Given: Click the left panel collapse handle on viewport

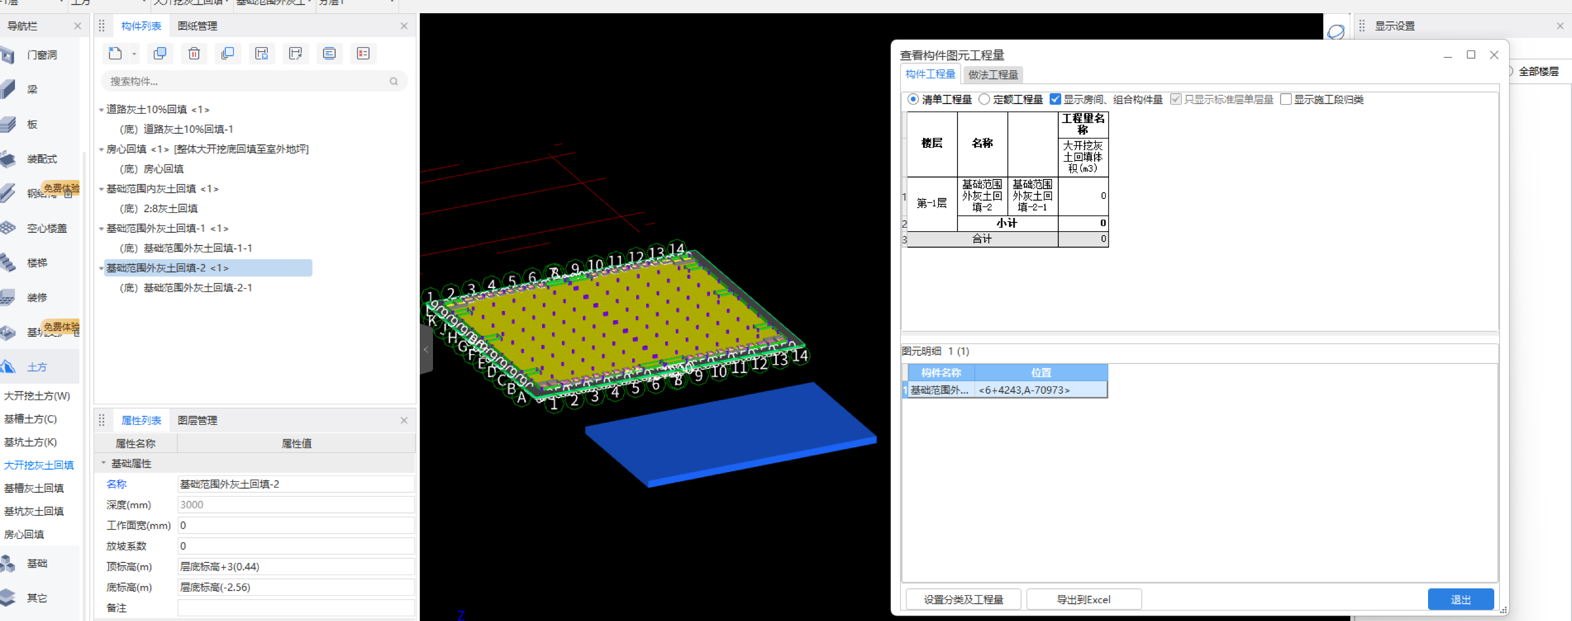Looking at the screenshot, I should tap(426, 349).
